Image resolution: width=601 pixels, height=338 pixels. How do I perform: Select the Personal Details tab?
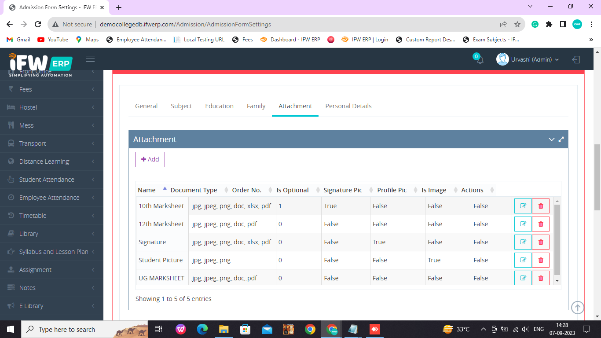click(348, 106)
